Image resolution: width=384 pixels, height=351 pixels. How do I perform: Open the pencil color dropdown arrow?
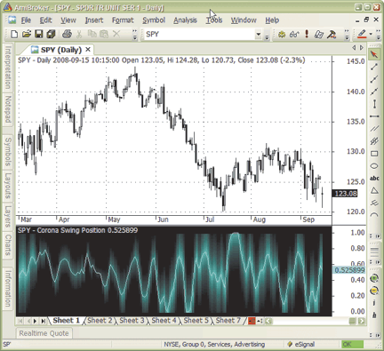coord(371,34)
